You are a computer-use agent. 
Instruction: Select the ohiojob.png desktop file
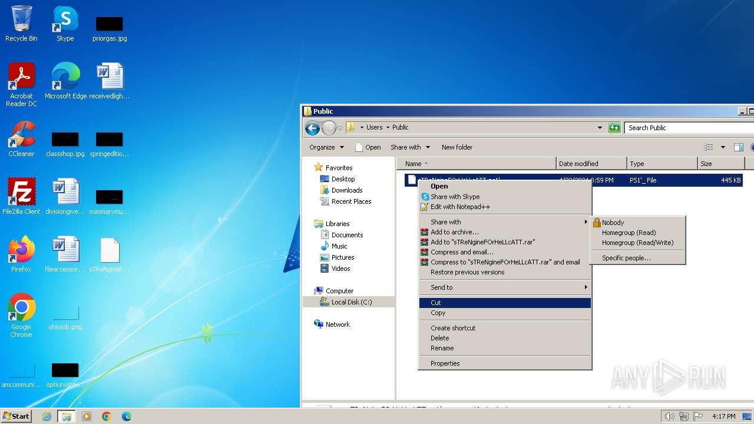tap(65, 318)
